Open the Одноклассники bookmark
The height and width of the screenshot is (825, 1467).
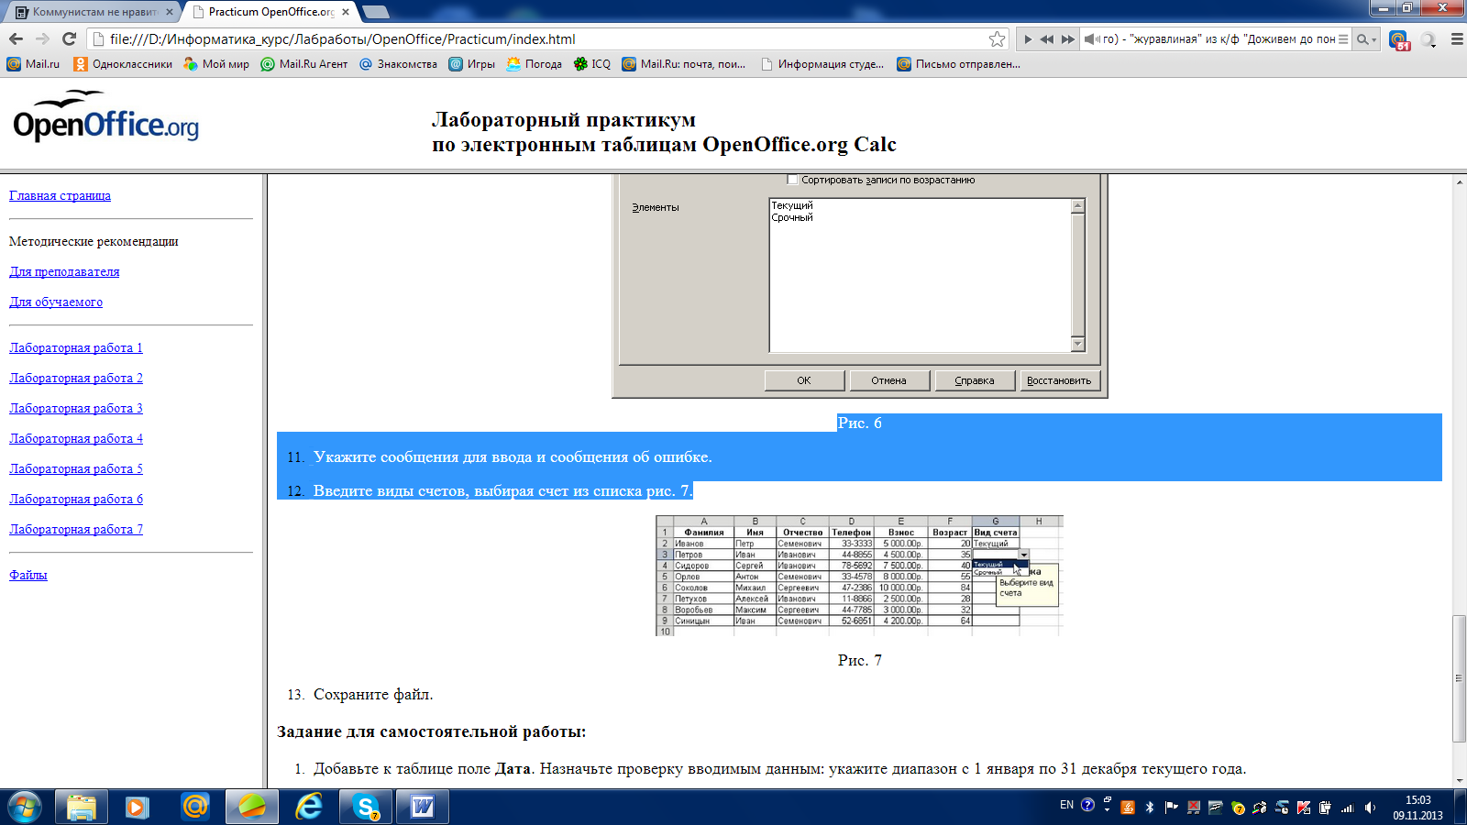click(x=123, y=64)
